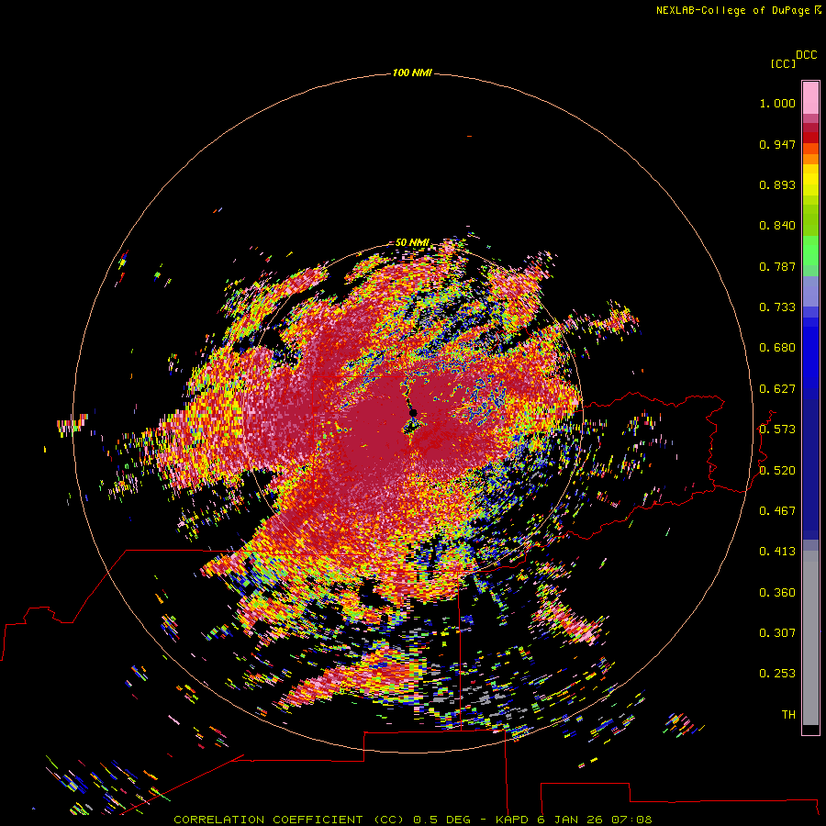
Task: Click the 0.360 color scale value
Action: 777,593
